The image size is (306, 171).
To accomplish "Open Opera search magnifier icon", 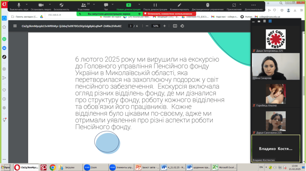I will click(x=281, y=3).
